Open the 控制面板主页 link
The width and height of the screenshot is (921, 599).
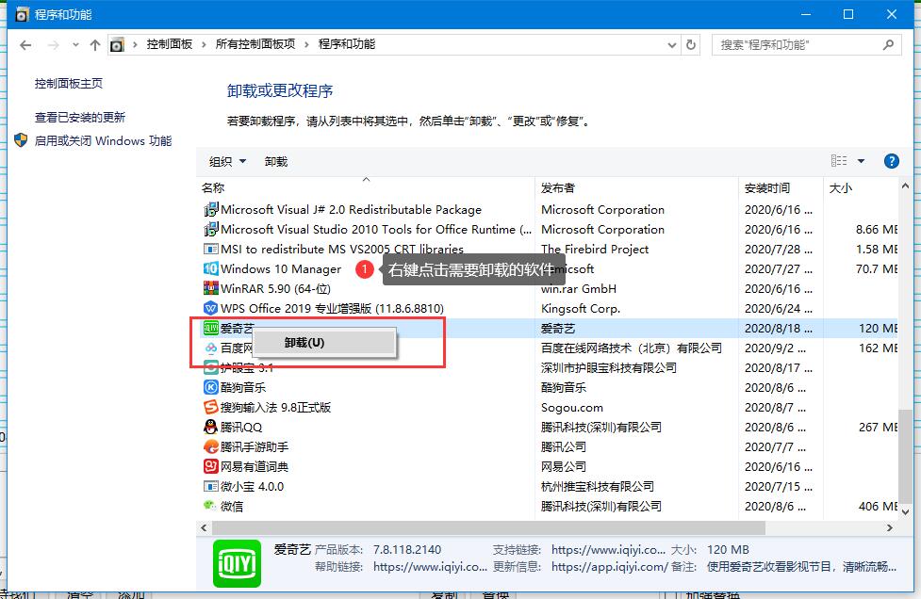point(69,83)
